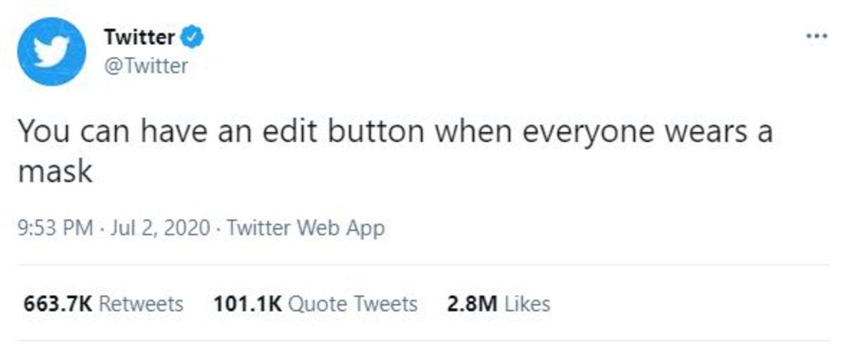Click the first line of the tweet text
The image size is (845, 350).
pyautogui.click(x=394, y=132)
